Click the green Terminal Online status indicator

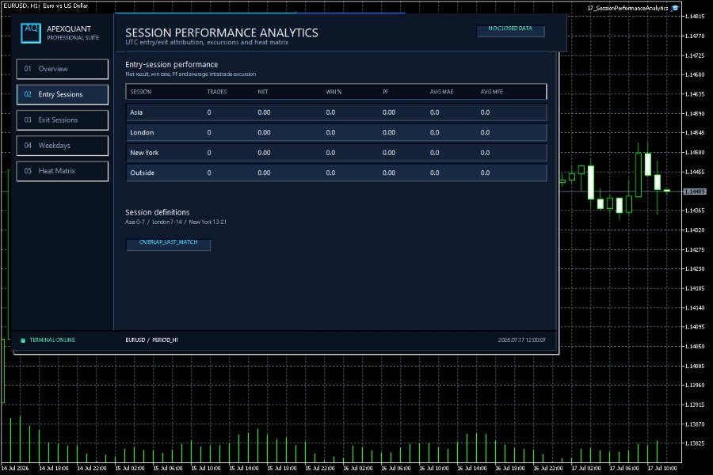(23, 340)
